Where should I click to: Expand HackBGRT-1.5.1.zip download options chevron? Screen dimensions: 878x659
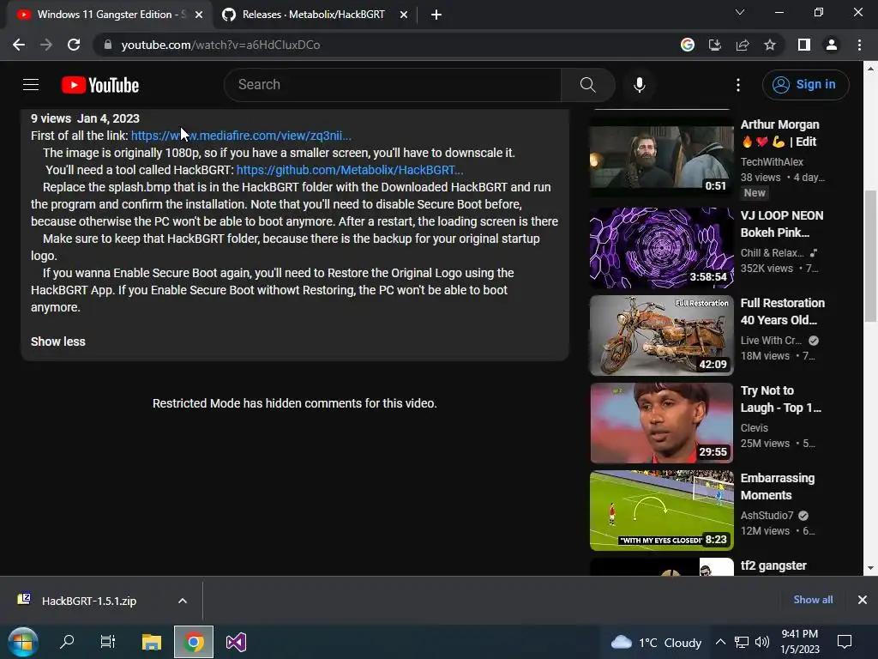coord(183,601)
